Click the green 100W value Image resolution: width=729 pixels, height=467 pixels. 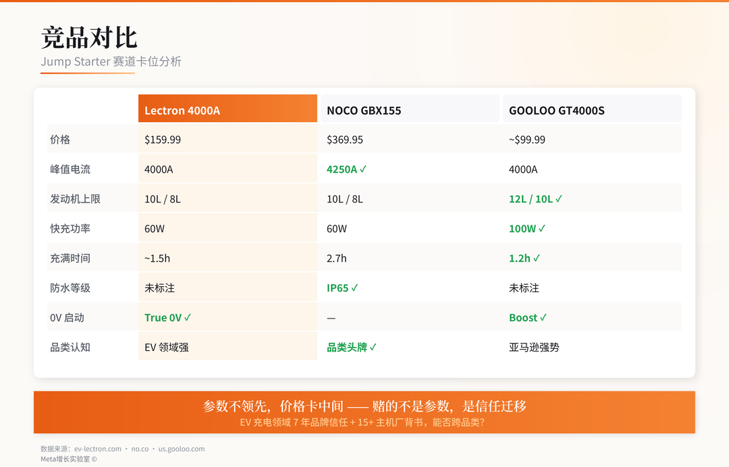coord(527,229)
